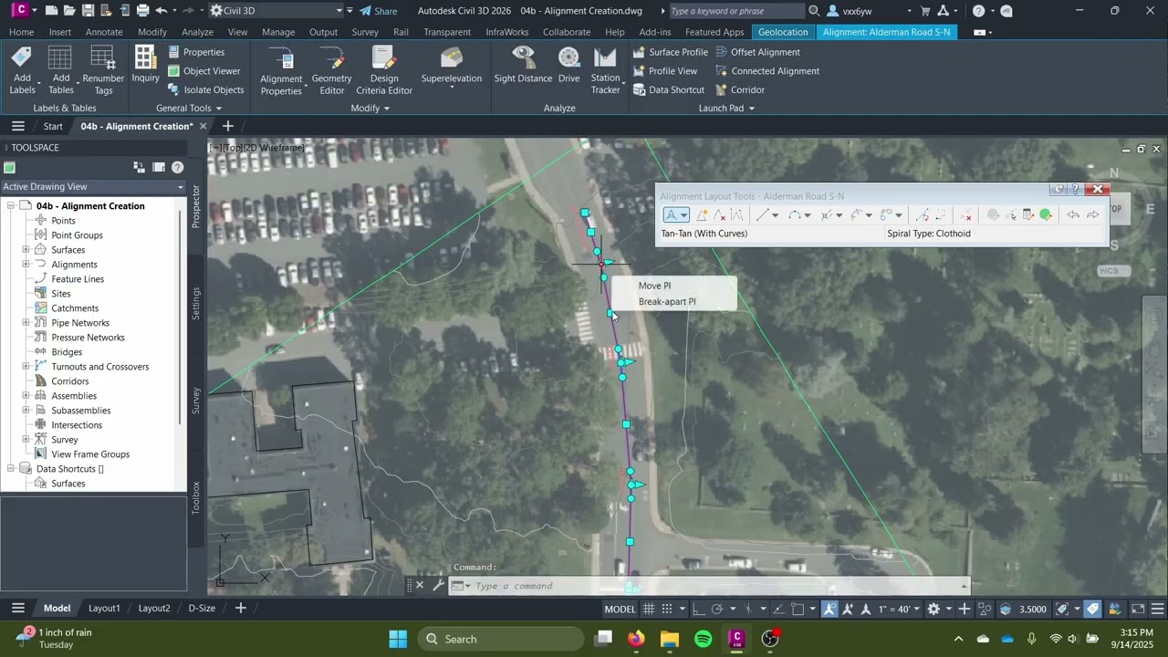Screen dimensions: 1168x657
Task: Toggle polar tracking in status bar
Action: (717, 609)
